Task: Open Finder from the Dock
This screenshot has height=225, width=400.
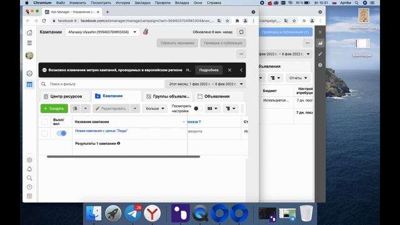Action: point(94,213)
